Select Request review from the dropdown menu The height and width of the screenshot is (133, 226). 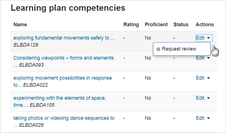coord(179,49)
